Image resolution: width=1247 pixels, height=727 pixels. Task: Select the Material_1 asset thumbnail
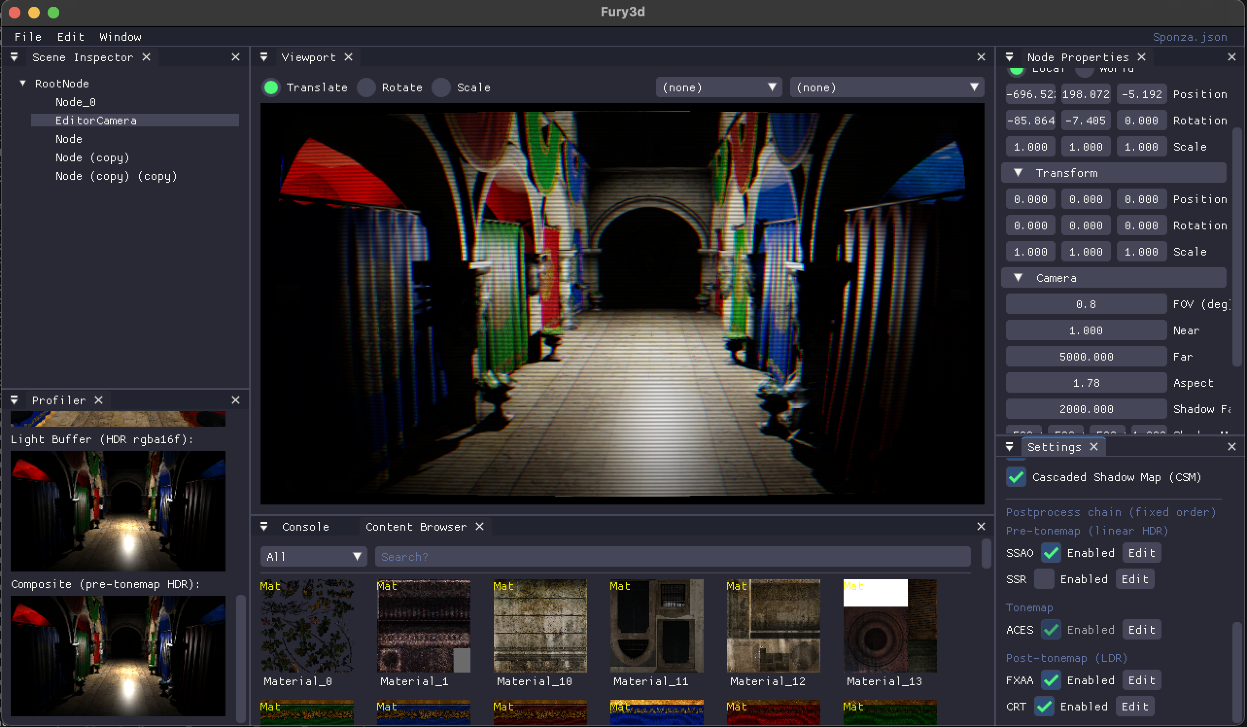(424, 626)
